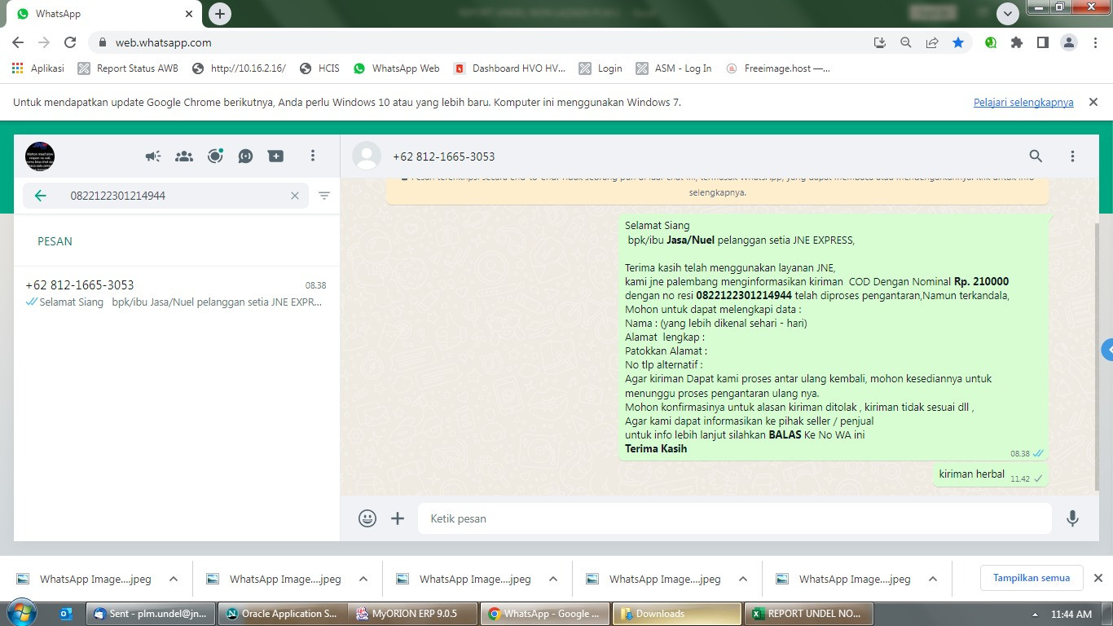Open a new Chrome tab

(220, 14)
